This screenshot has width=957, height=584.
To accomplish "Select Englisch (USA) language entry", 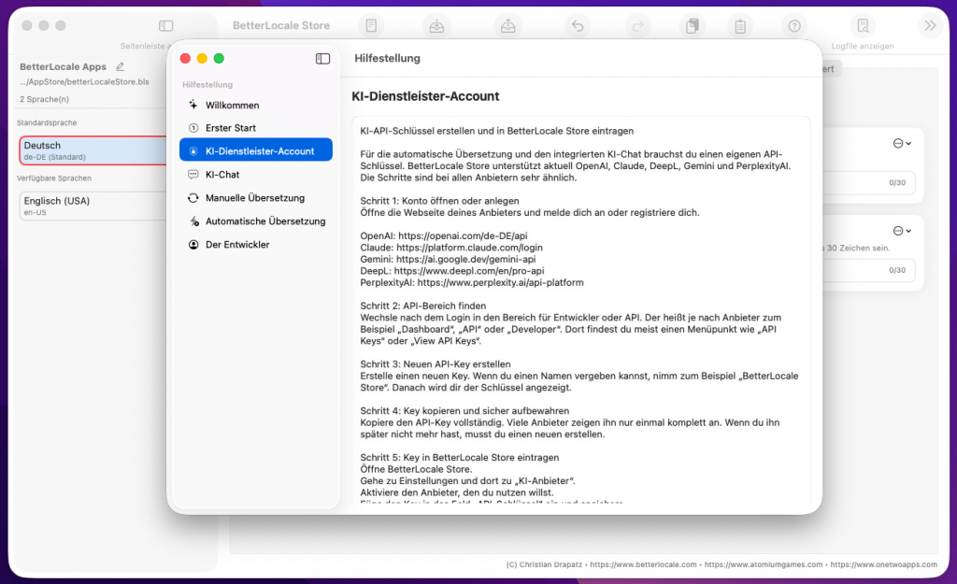I will click(92, 206).
